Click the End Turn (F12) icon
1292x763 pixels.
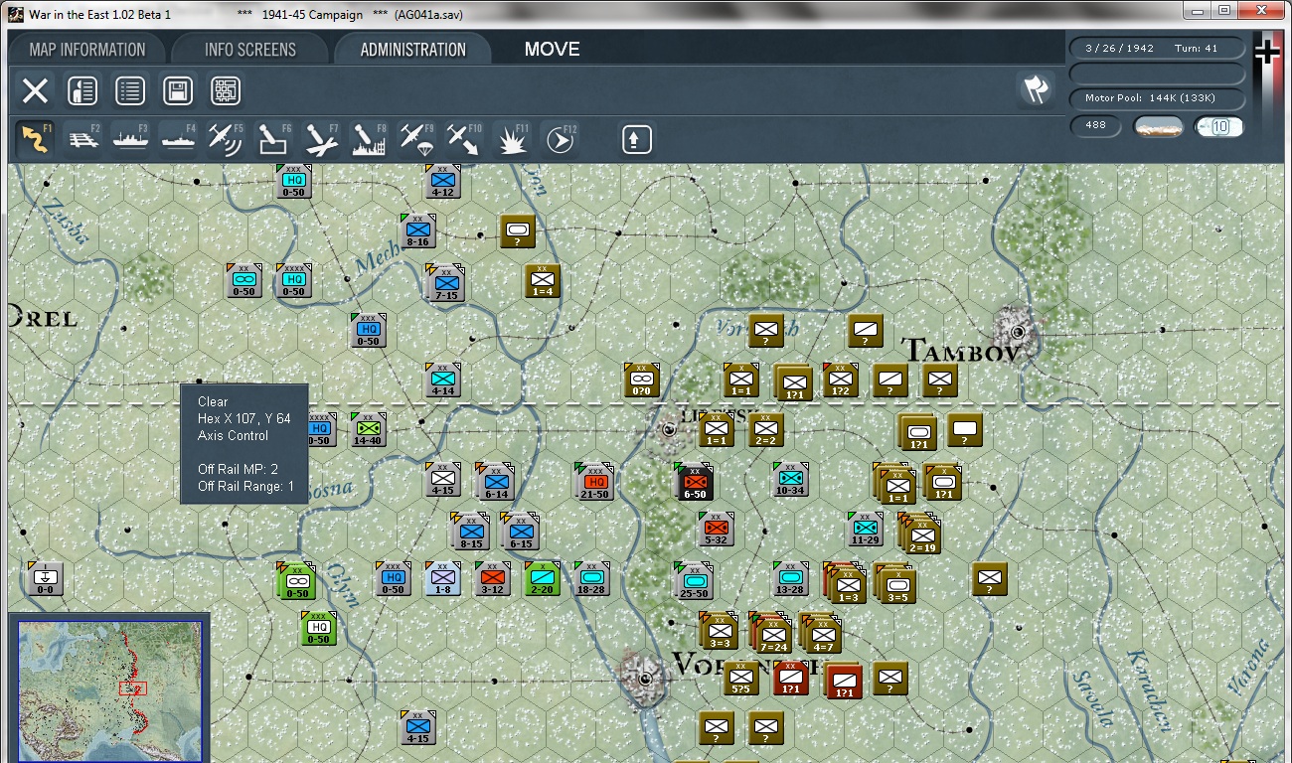coord(561,139)
